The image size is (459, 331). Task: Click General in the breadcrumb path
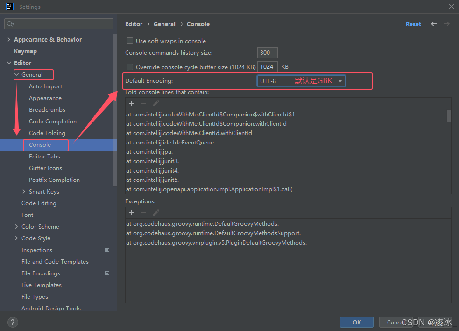pos(164,24)
